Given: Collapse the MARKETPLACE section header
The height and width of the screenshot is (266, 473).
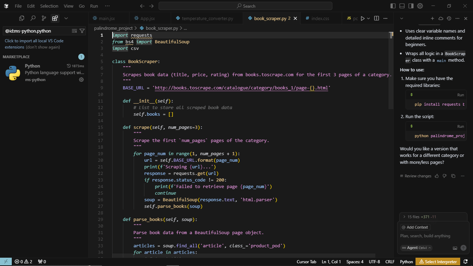Looking at the screenshot, I should tap(16, 57).
